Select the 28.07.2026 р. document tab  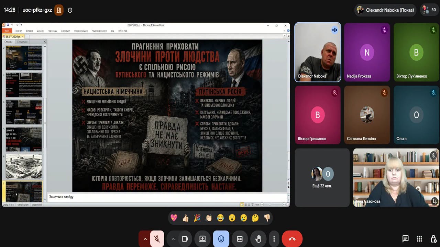pyautogui.click(x=12, y=36)
